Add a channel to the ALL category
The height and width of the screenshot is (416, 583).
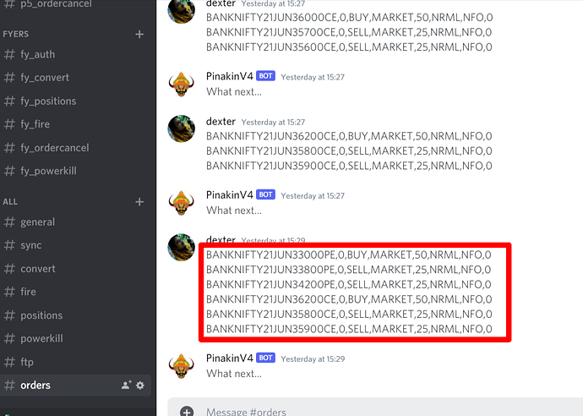coord(139,202)
